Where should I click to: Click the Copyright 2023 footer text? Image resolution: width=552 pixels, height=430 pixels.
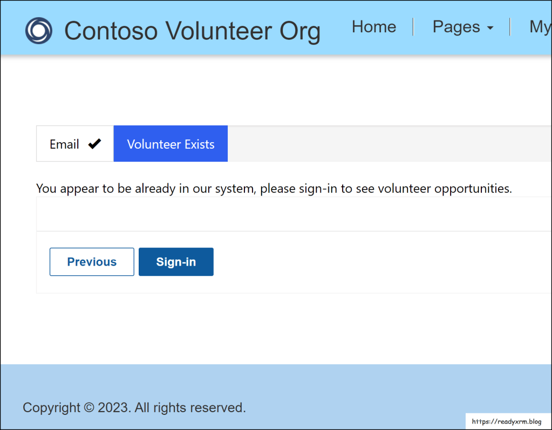click(x=134, y=408)
